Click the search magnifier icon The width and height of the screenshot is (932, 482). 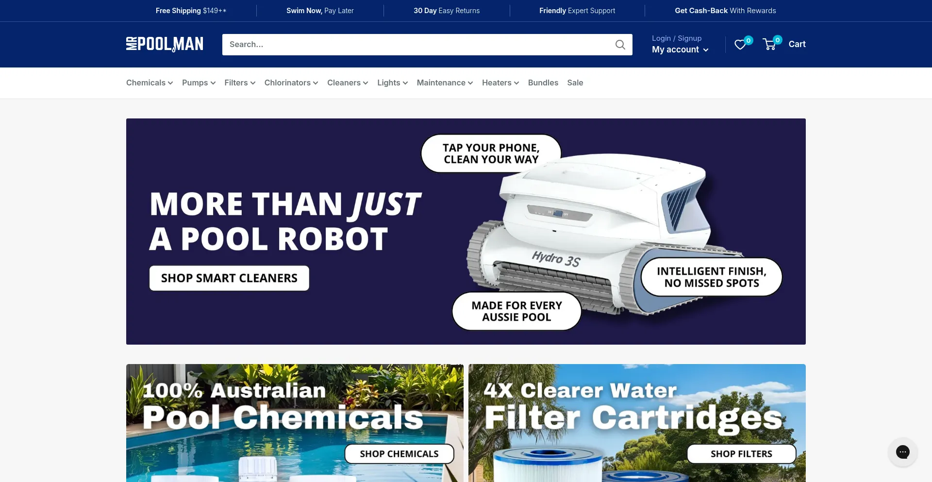620,45
